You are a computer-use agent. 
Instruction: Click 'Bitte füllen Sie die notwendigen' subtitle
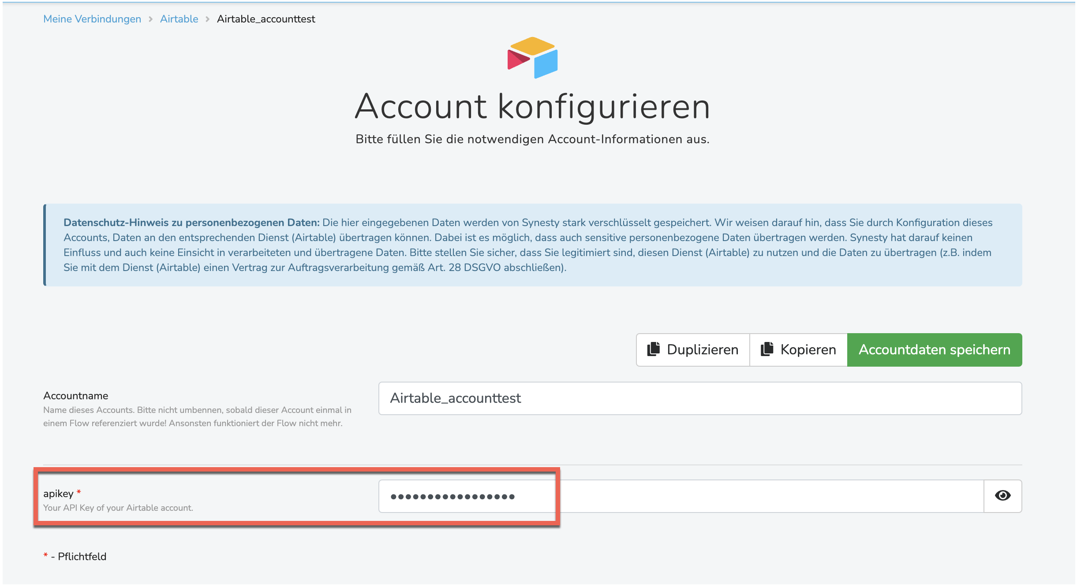coord(533,139)
